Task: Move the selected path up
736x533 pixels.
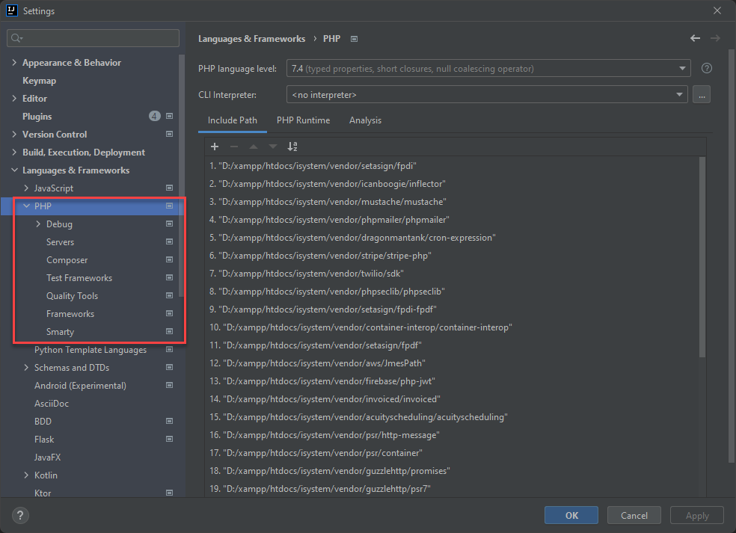Action: pos(254,146)
